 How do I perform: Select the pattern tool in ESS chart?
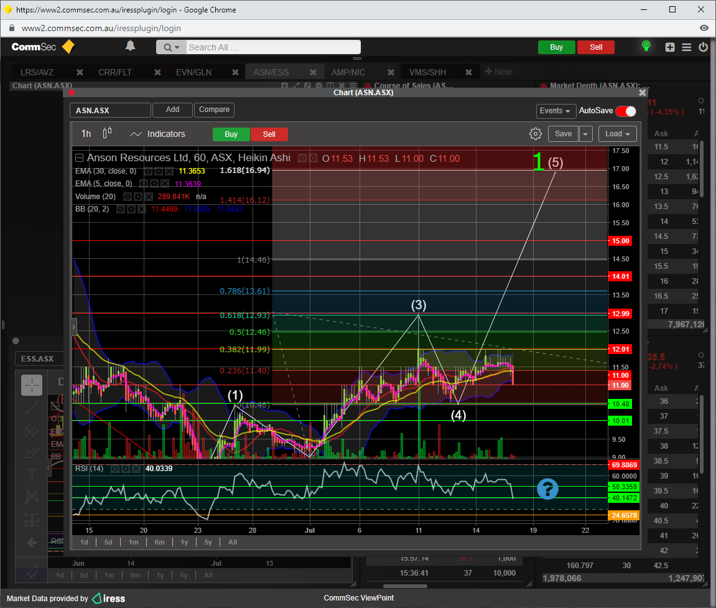tap(32, 497)
